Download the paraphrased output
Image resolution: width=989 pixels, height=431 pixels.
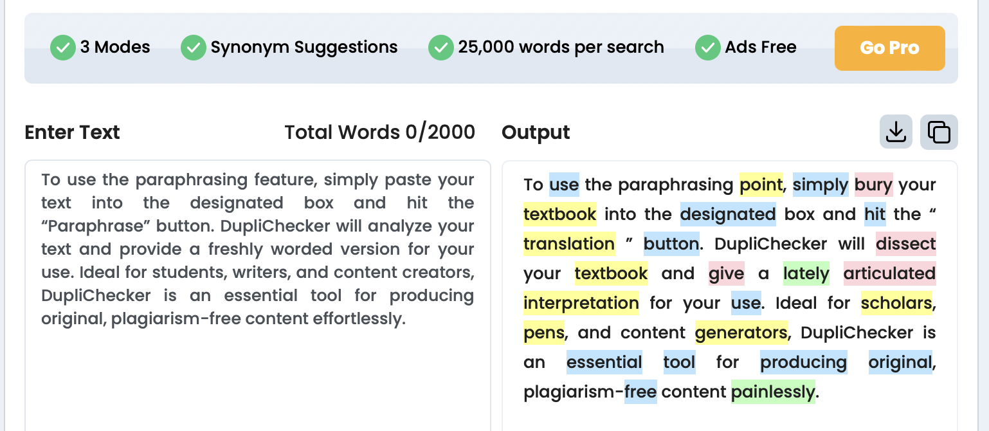tap(896, 132)
